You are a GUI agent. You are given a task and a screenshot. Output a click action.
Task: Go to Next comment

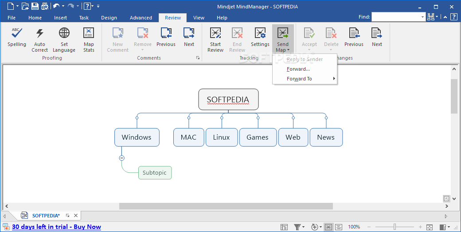[x=189, y=37]
